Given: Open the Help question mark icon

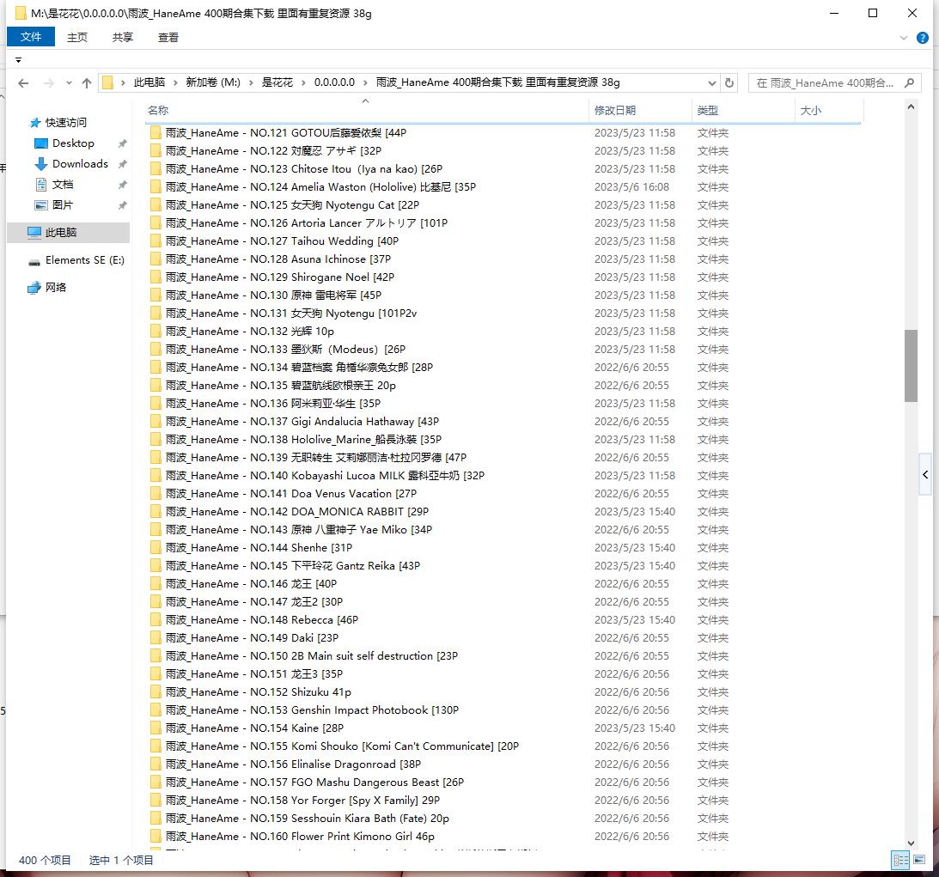Looking at the screenshot, I should [x=922, y=38].
